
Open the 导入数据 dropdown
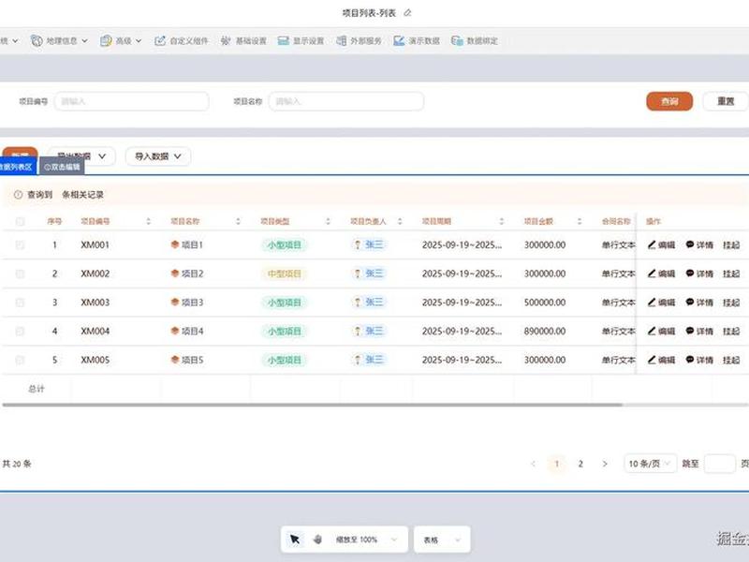tap(158, 156)
